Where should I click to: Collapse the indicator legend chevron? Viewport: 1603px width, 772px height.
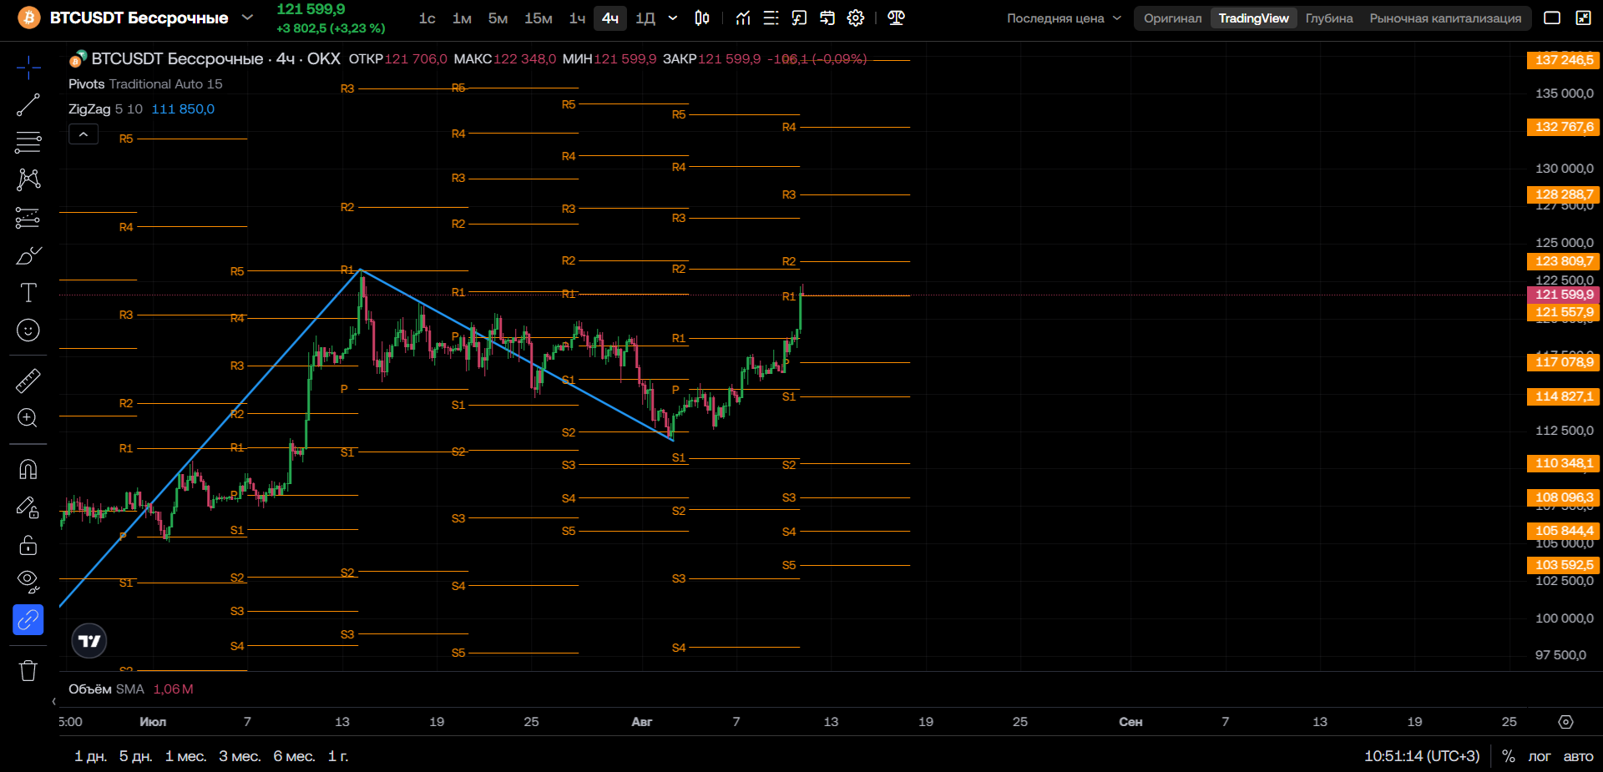[83, 134]
